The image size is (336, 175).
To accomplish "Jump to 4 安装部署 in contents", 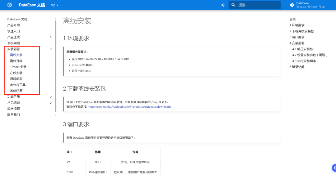I will pos(297,43).
